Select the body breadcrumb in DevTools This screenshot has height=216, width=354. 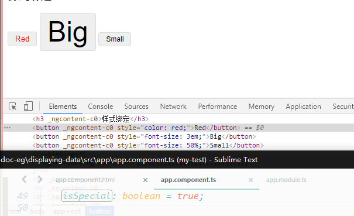tap(37, 211)
